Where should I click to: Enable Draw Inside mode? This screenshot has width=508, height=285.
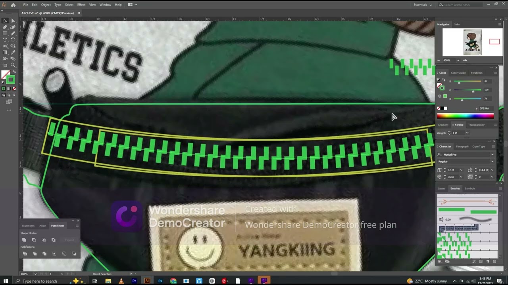click(13, 95)
